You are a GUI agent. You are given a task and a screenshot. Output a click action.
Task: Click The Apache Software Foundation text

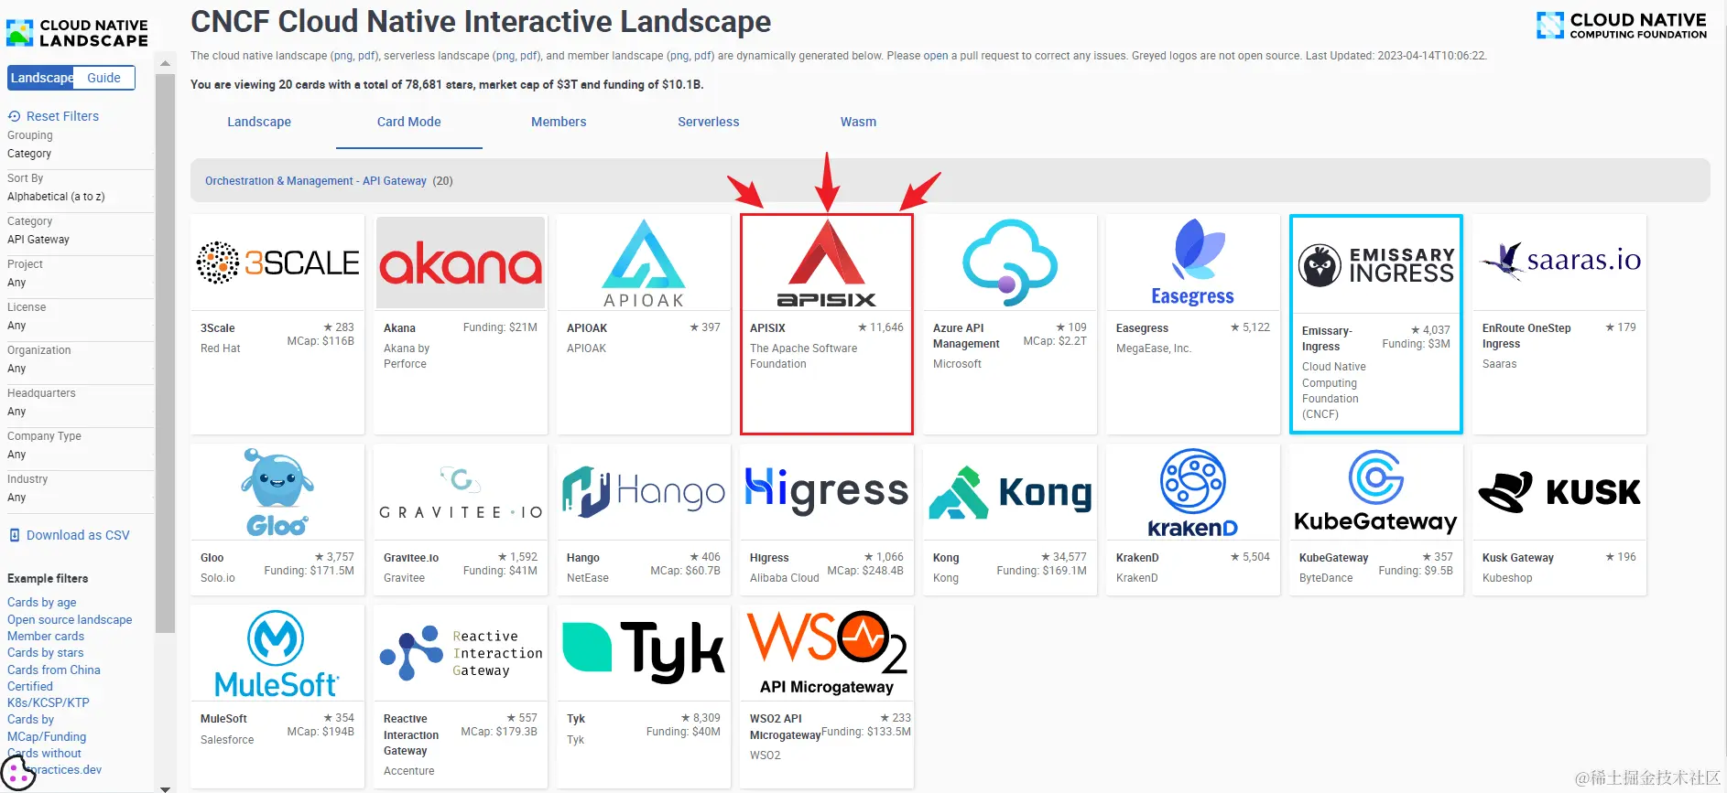click(804, 356)
